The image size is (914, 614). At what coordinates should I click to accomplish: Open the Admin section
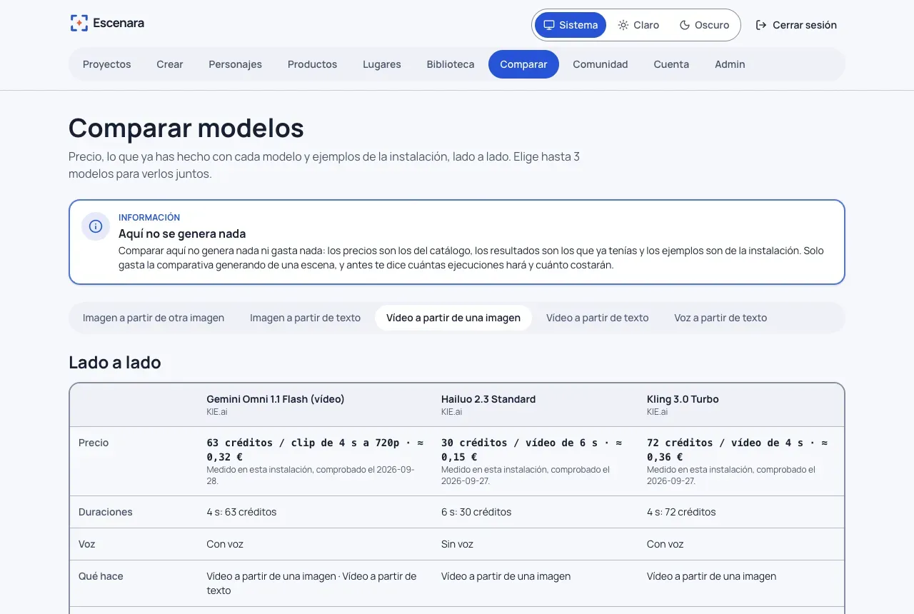click(x=730, y=64)
